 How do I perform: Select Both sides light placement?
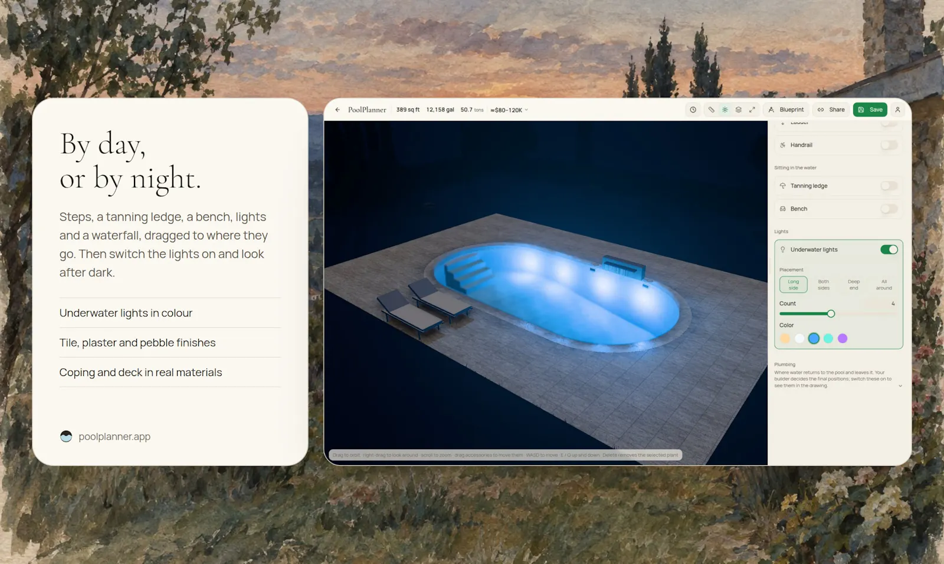pyautogui.click(x=824, y=285)
